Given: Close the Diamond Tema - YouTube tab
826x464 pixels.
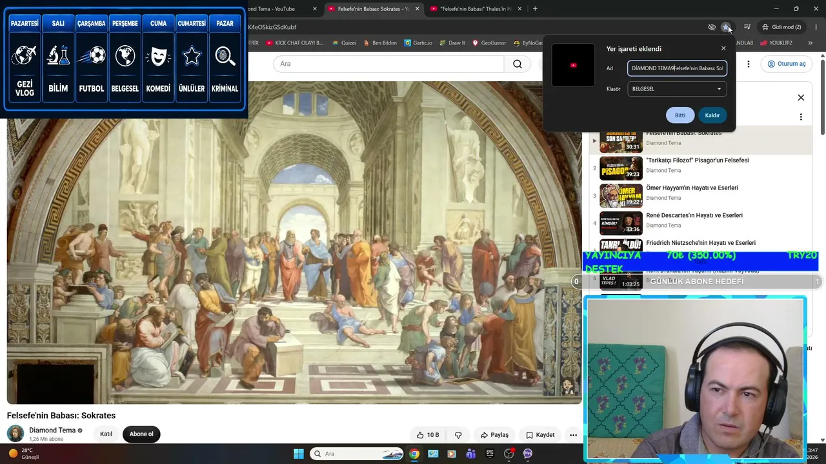Looking at the screenshot, I should [x=315, y=9].
